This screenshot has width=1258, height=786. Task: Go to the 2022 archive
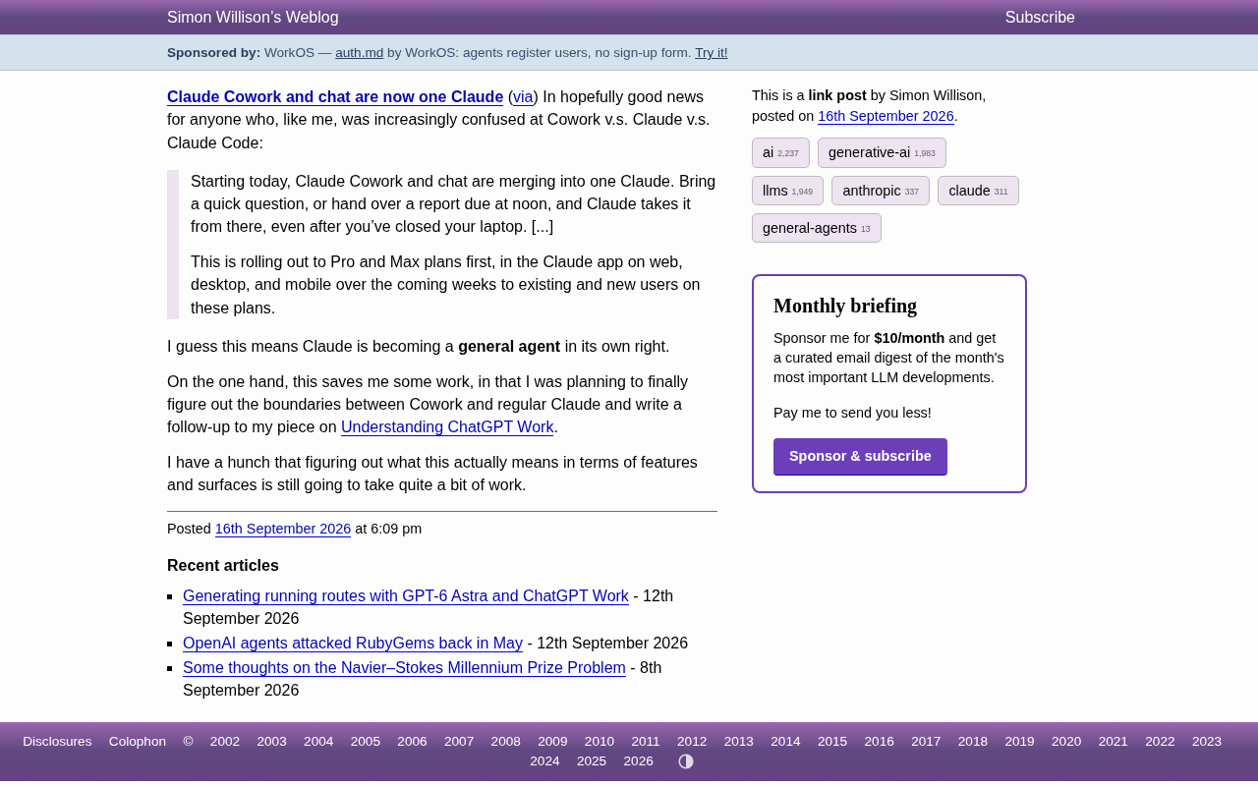click(x=1160, y=742)
